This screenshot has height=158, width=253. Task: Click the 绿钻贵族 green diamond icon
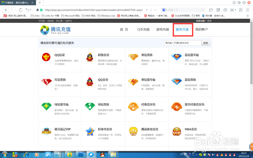(x=90, y=107)
